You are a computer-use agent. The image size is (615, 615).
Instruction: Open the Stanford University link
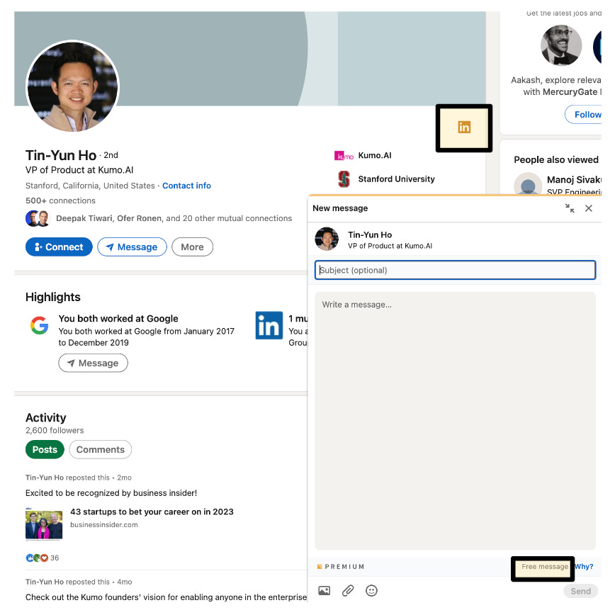coord(396,179)
